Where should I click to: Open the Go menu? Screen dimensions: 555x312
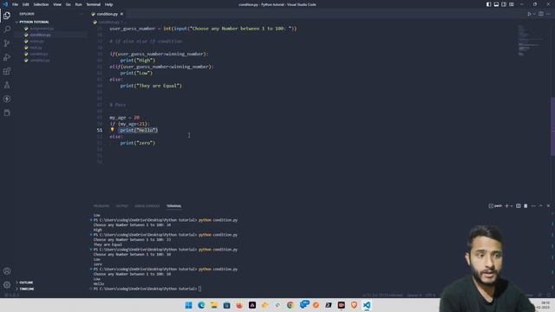click(68, 4)
